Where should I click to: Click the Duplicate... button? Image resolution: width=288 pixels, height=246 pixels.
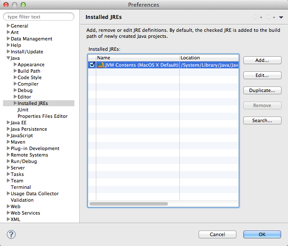[x=262, y=90]
